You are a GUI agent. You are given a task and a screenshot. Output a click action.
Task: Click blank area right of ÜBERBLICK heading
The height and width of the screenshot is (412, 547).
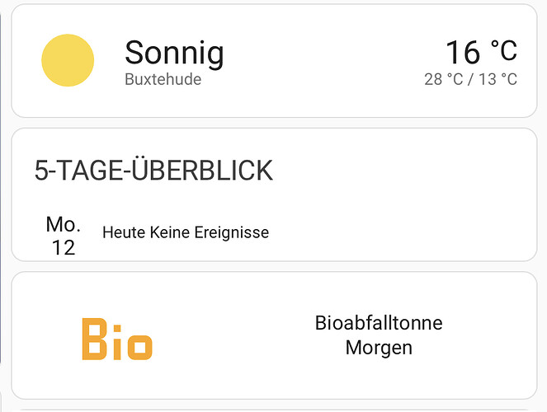[396, 171]
